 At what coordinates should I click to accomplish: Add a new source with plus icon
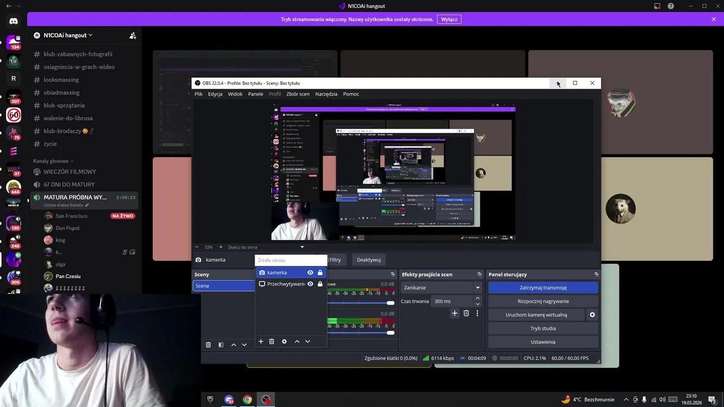(261, 341)
